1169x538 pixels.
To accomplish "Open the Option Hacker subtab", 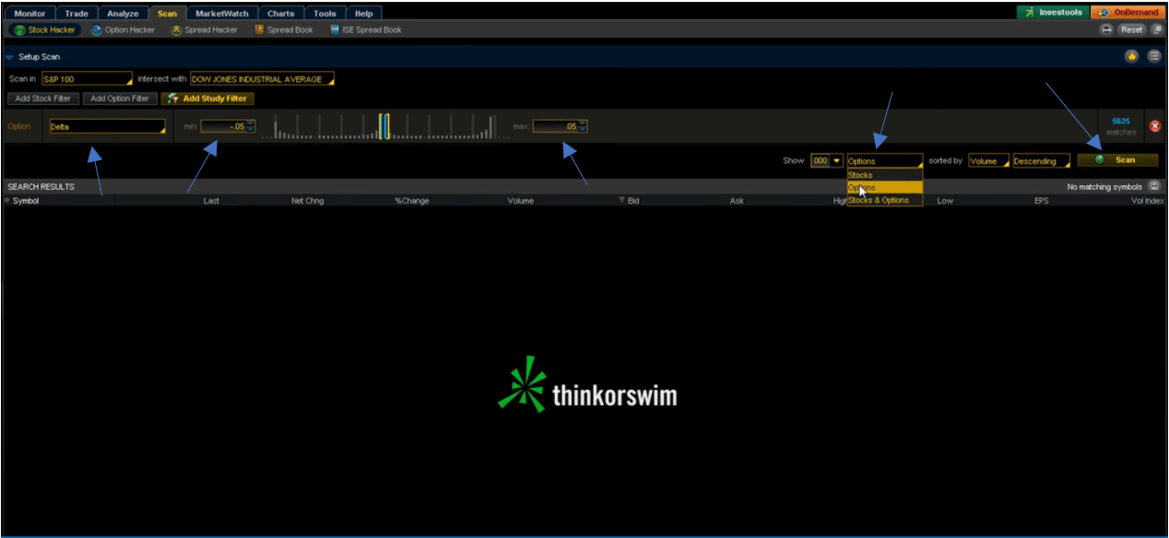I will coord(123,29).
